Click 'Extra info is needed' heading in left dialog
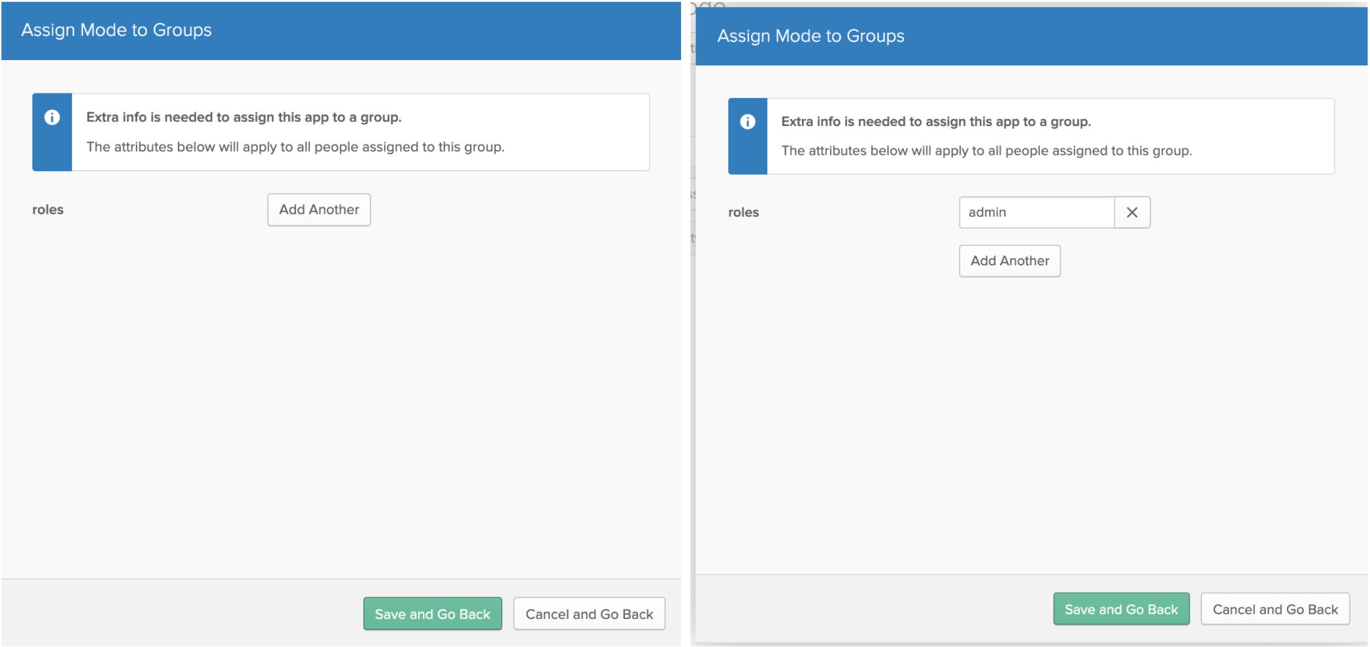This screenshot has width=1370, height=647. tap(244, 117)
